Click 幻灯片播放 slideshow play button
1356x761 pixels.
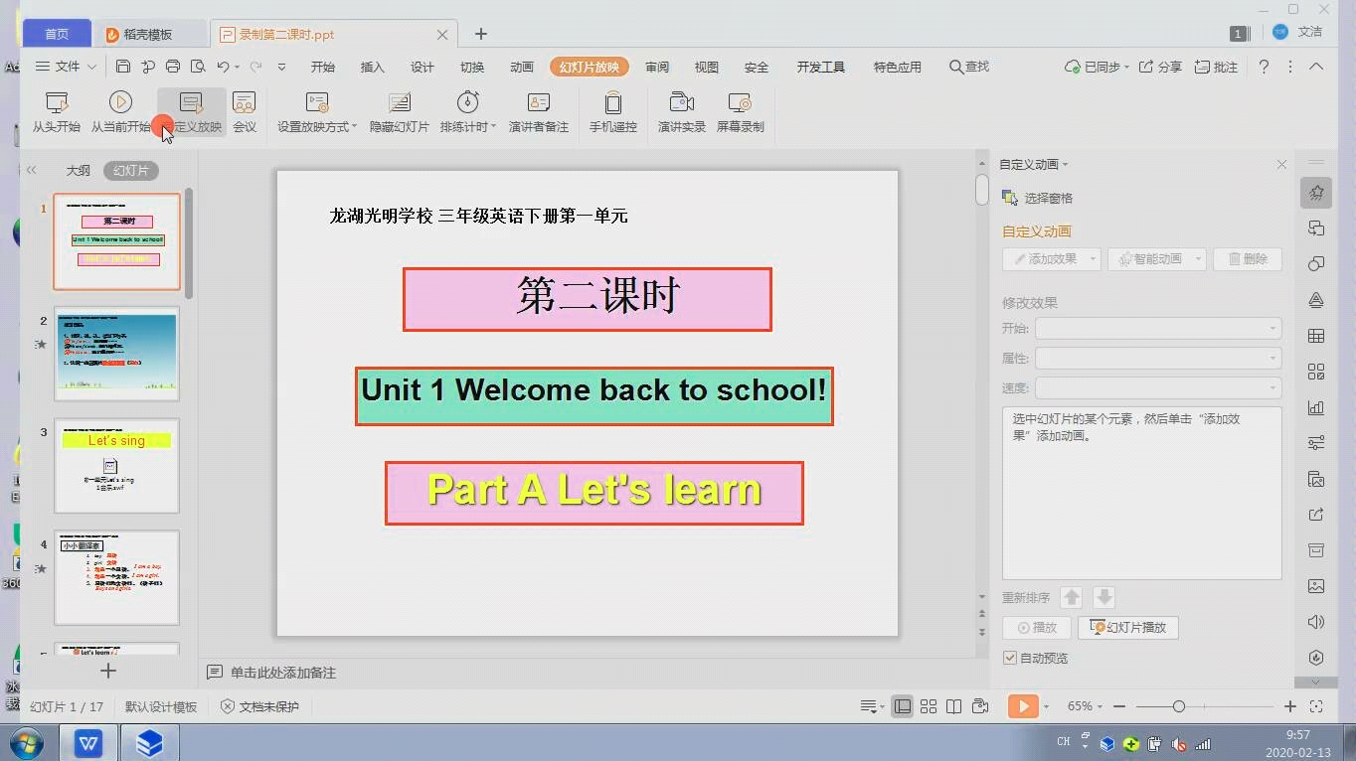[1128, 627]
